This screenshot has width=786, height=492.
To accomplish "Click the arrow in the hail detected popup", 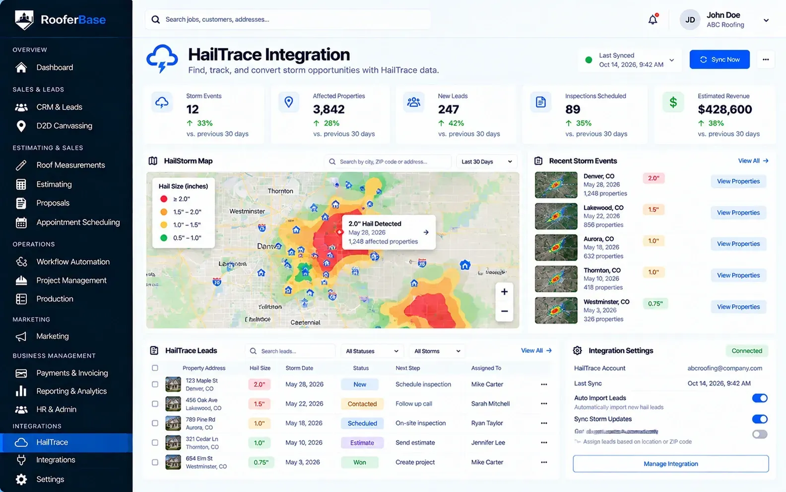I will (x=426, y=232).
